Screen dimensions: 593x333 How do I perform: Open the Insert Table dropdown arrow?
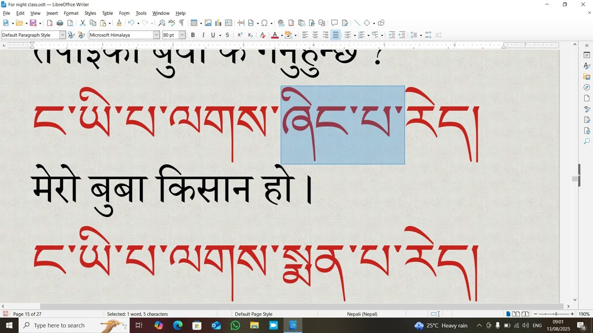pyautogui.click(x=201, y=24)
